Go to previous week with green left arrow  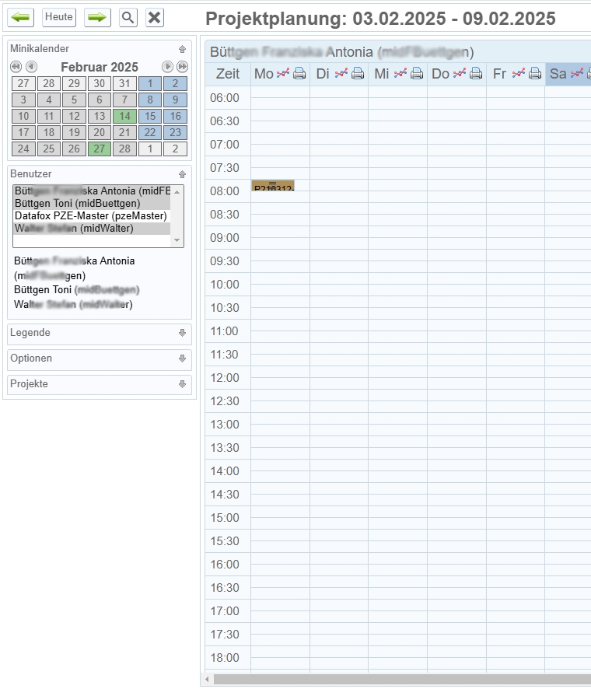(21, 18)
